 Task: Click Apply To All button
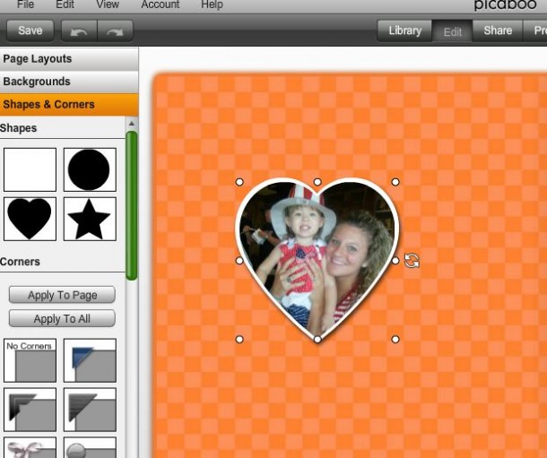click(x=62, y=318)
